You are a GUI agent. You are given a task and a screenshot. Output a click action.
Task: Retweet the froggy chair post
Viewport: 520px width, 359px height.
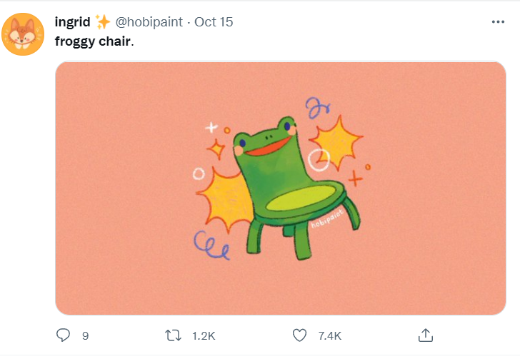(173, 335)
